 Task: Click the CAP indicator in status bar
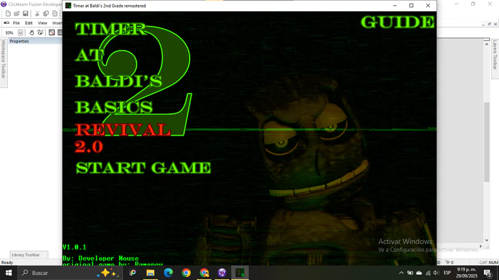click(x=483, y=262)
